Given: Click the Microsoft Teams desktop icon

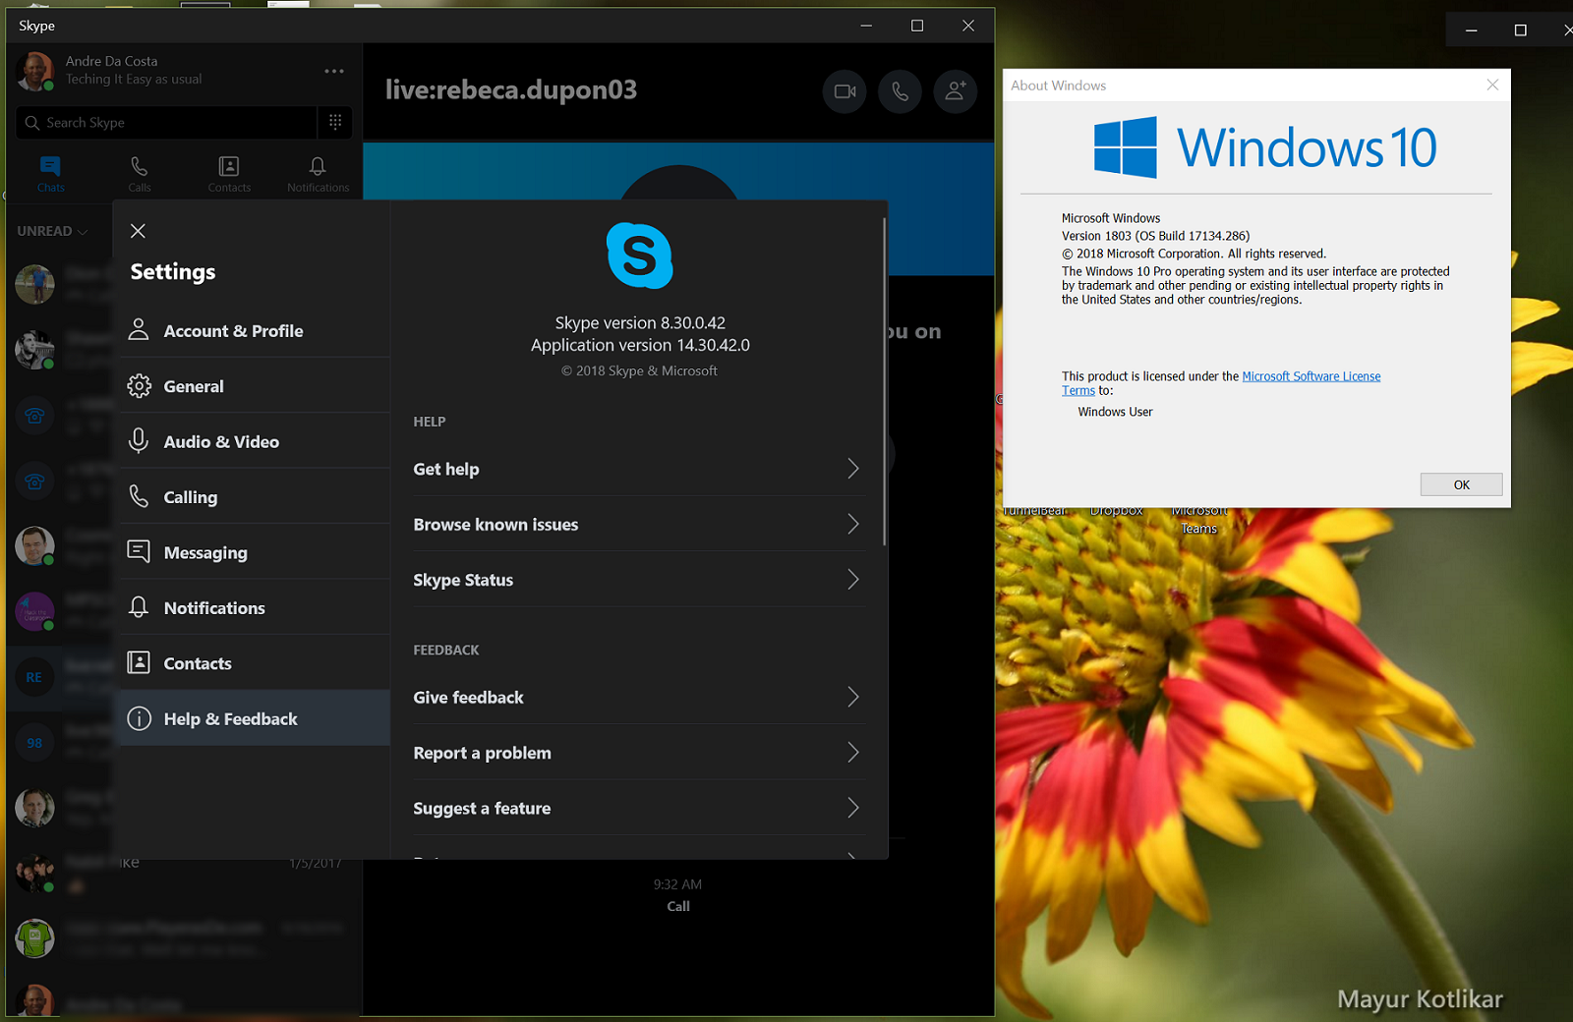Looking at the screenshot, I should pos(1198,520).
